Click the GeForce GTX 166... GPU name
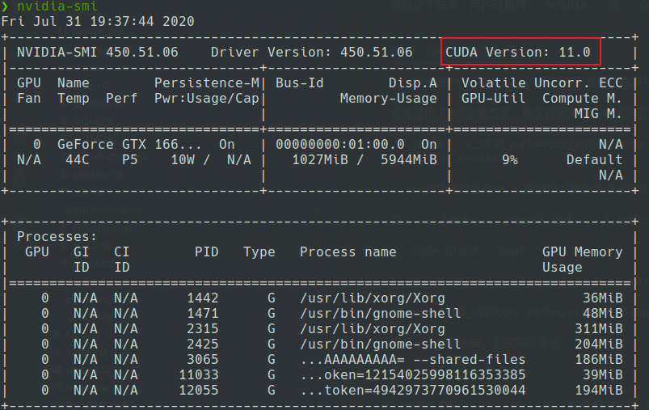The height and width of the screenshot is (410, 649). coord(129,144)
